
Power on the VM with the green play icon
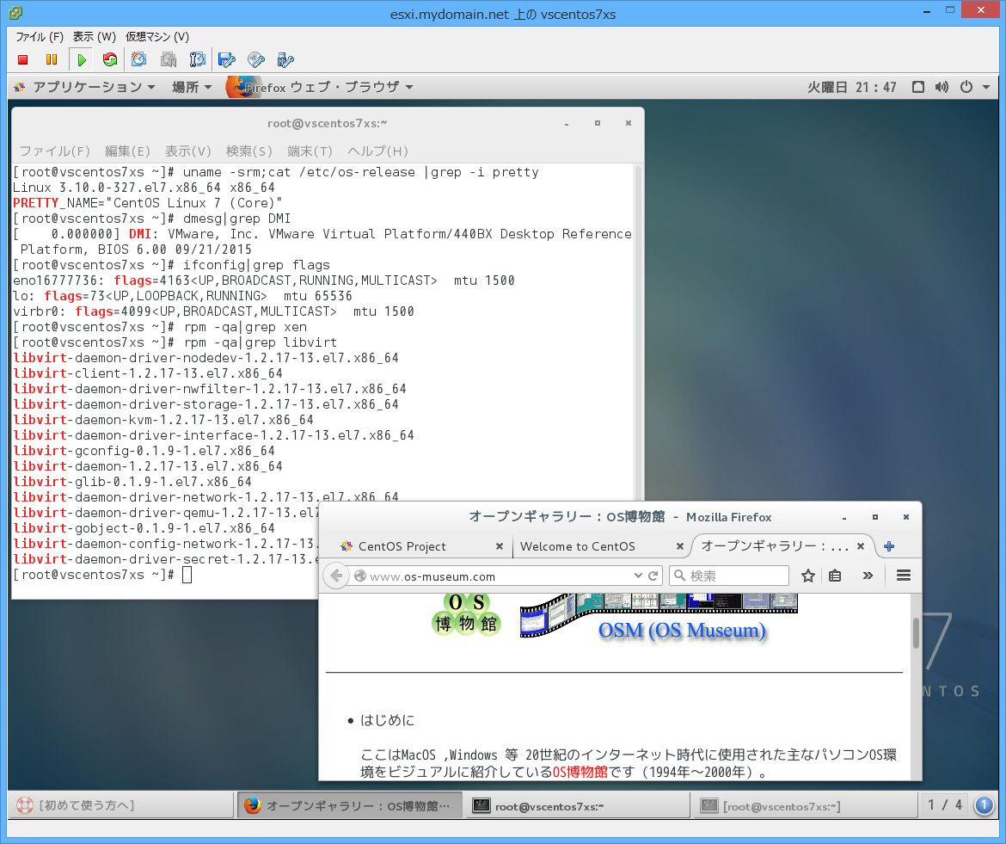click(x=81, y=59)
